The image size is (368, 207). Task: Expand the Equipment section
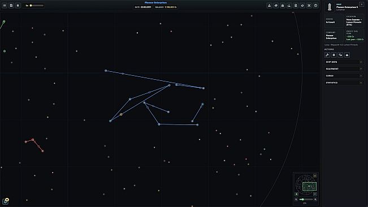pos(344,69)
